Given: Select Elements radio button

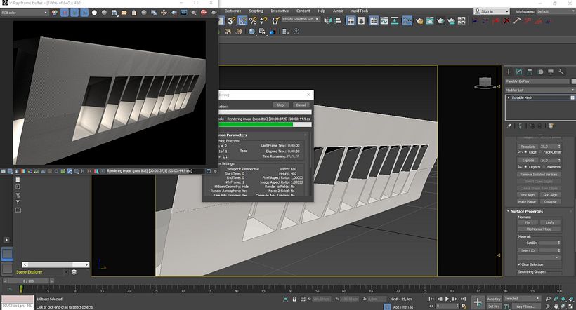Looking at the screenshot, I should tap(544, 166).
